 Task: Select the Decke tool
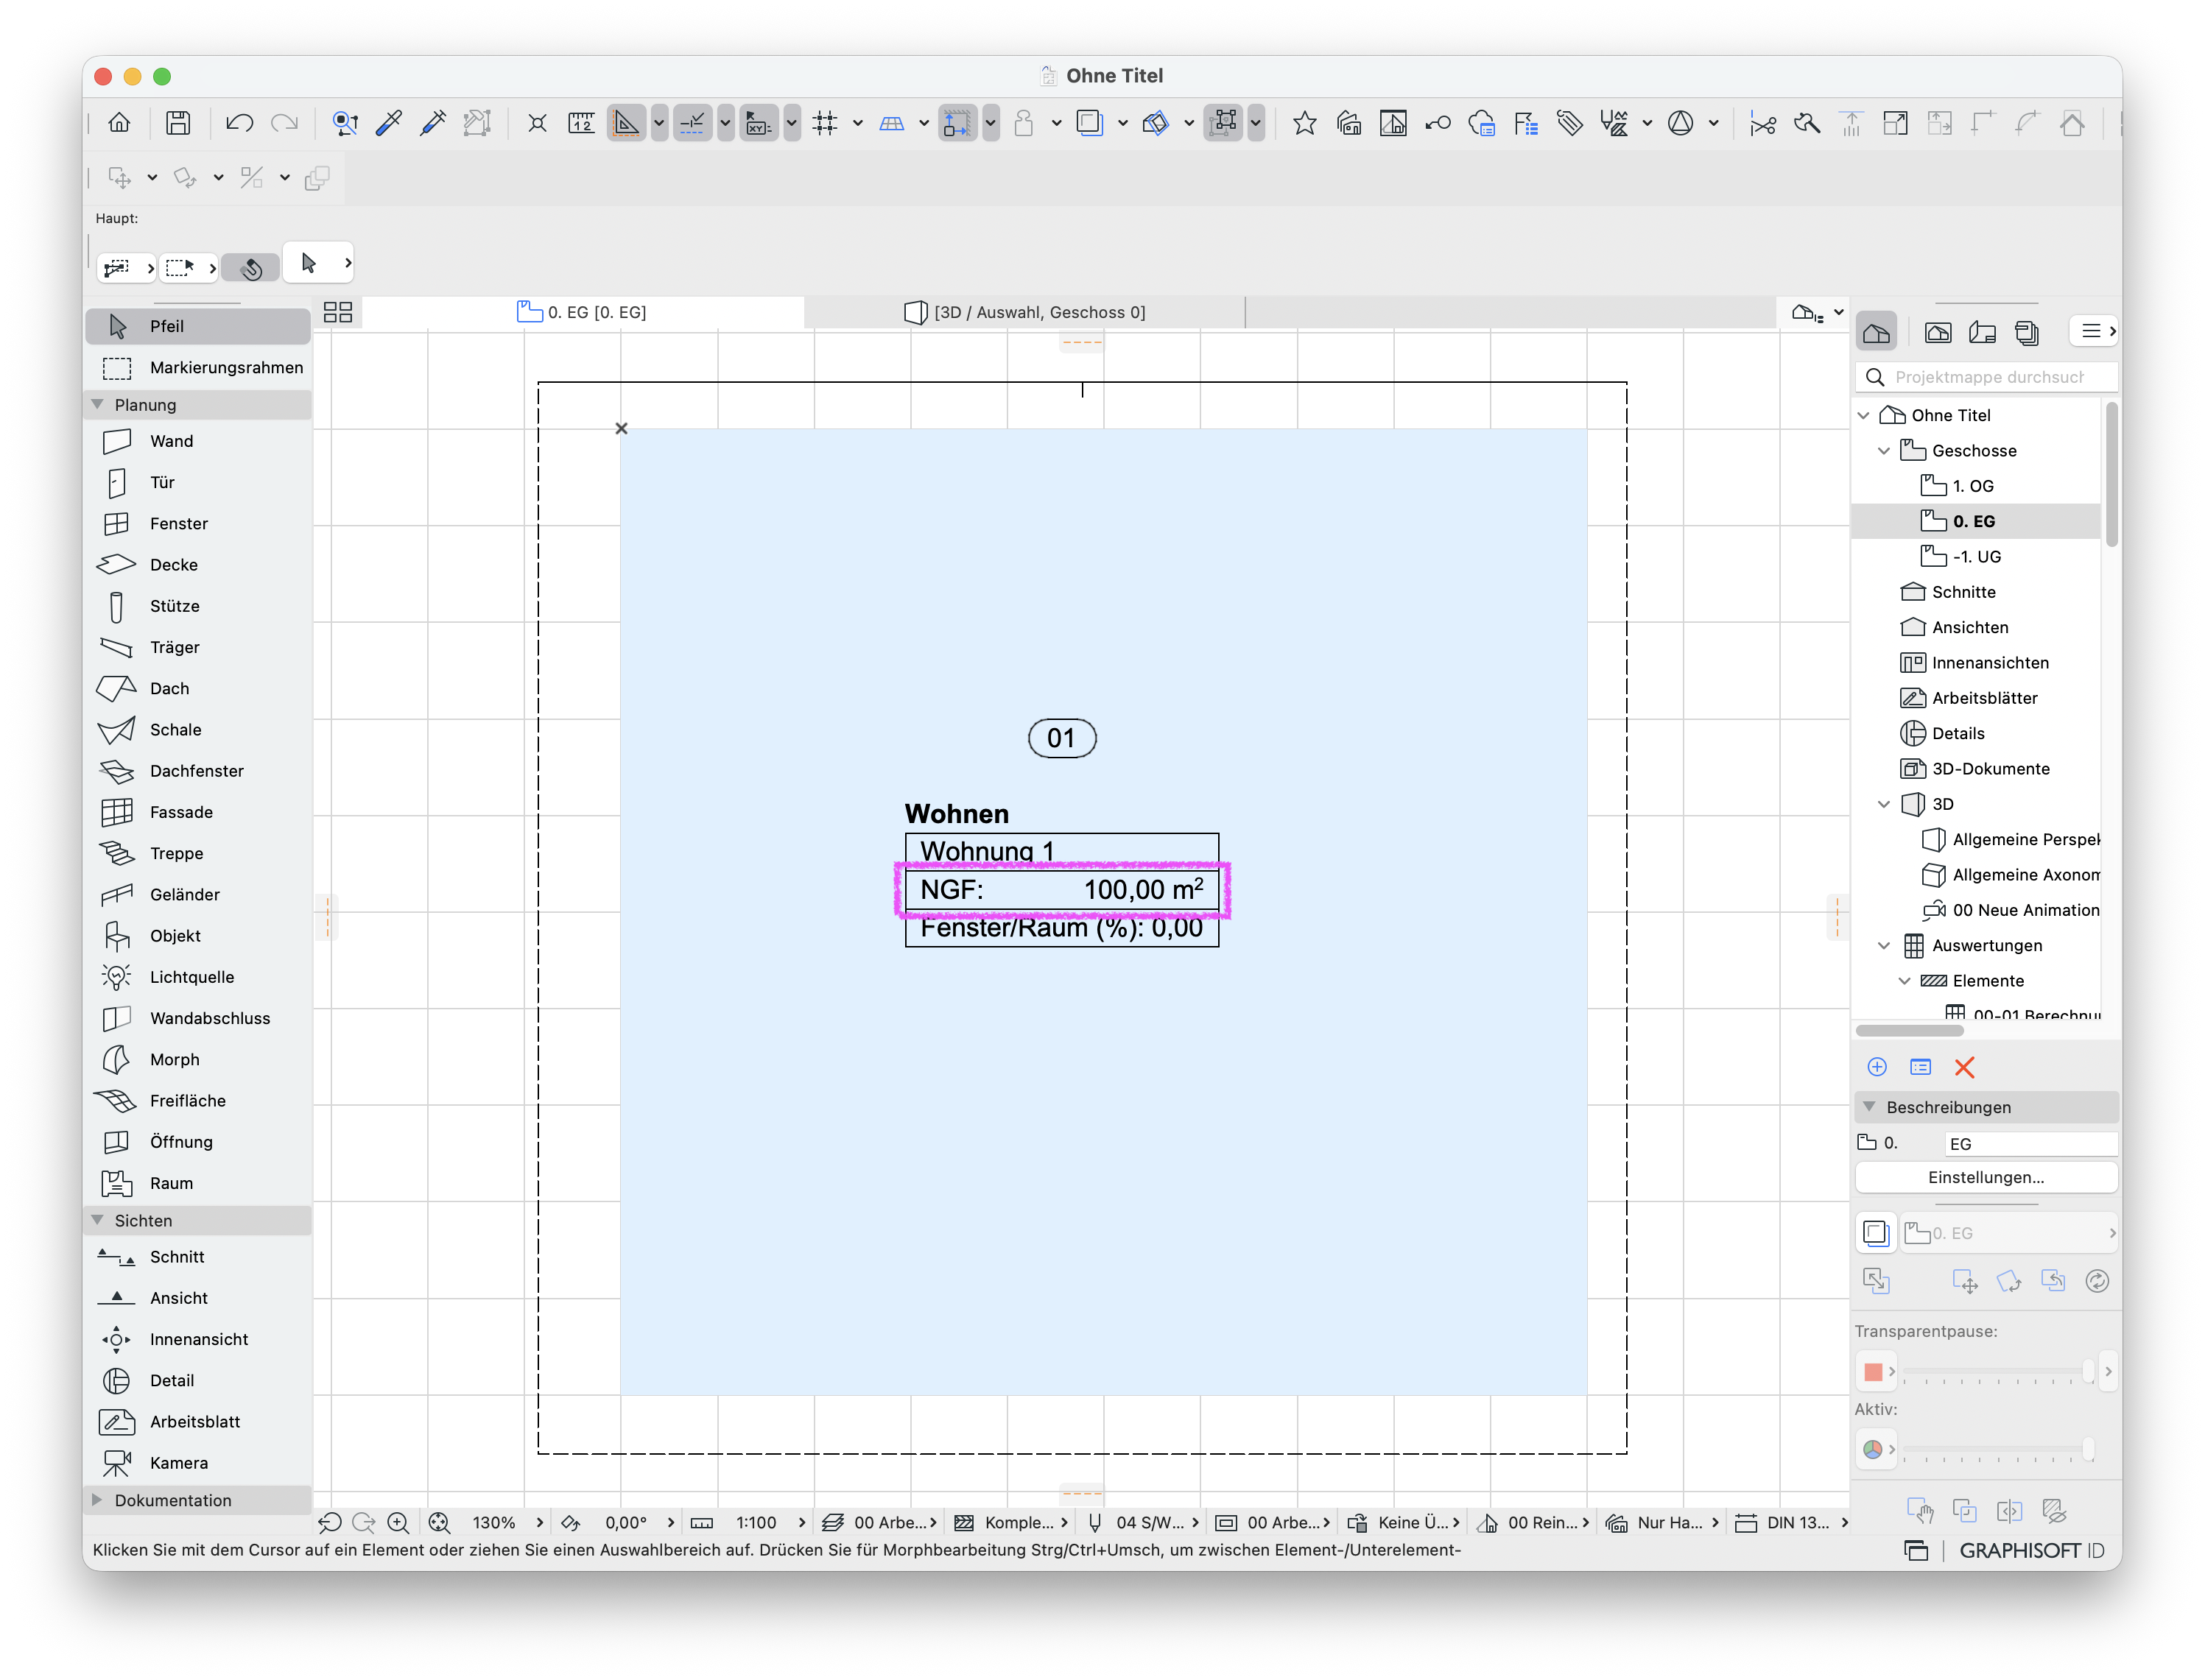[x=198, y=565]
